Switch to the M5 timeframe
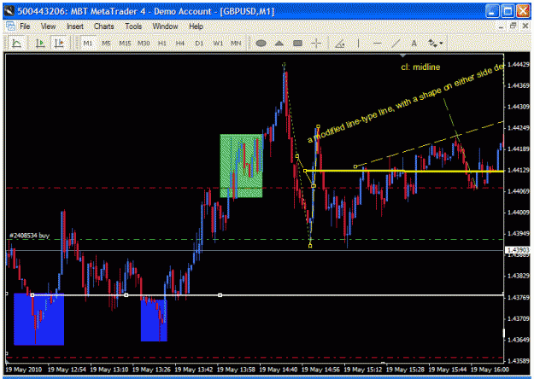 [106, 44]
